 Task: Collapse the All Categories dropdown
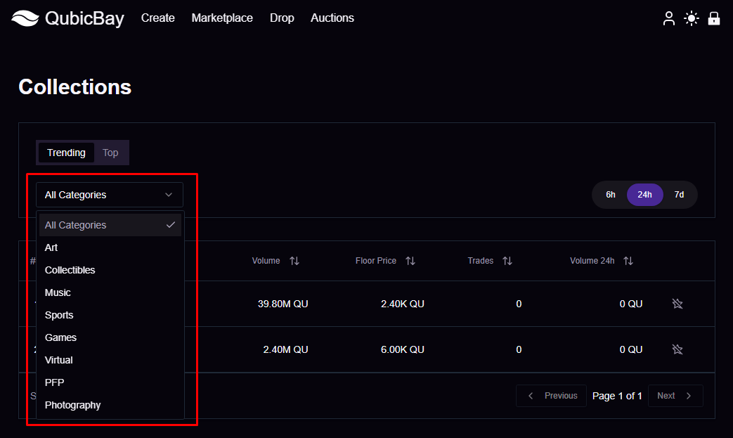(x=110, y=195)
